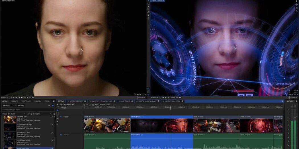Open the timeline panel options gear at far right
Viewport: 299px width, 149px height.
tap(283, 101)
